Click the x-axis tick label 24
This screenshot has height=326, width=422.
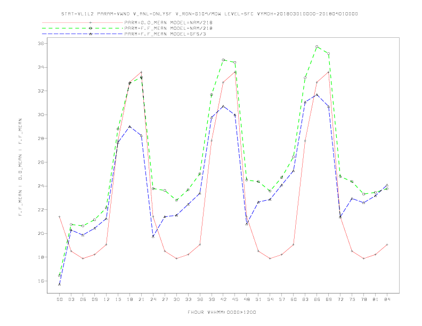(153, 299)
